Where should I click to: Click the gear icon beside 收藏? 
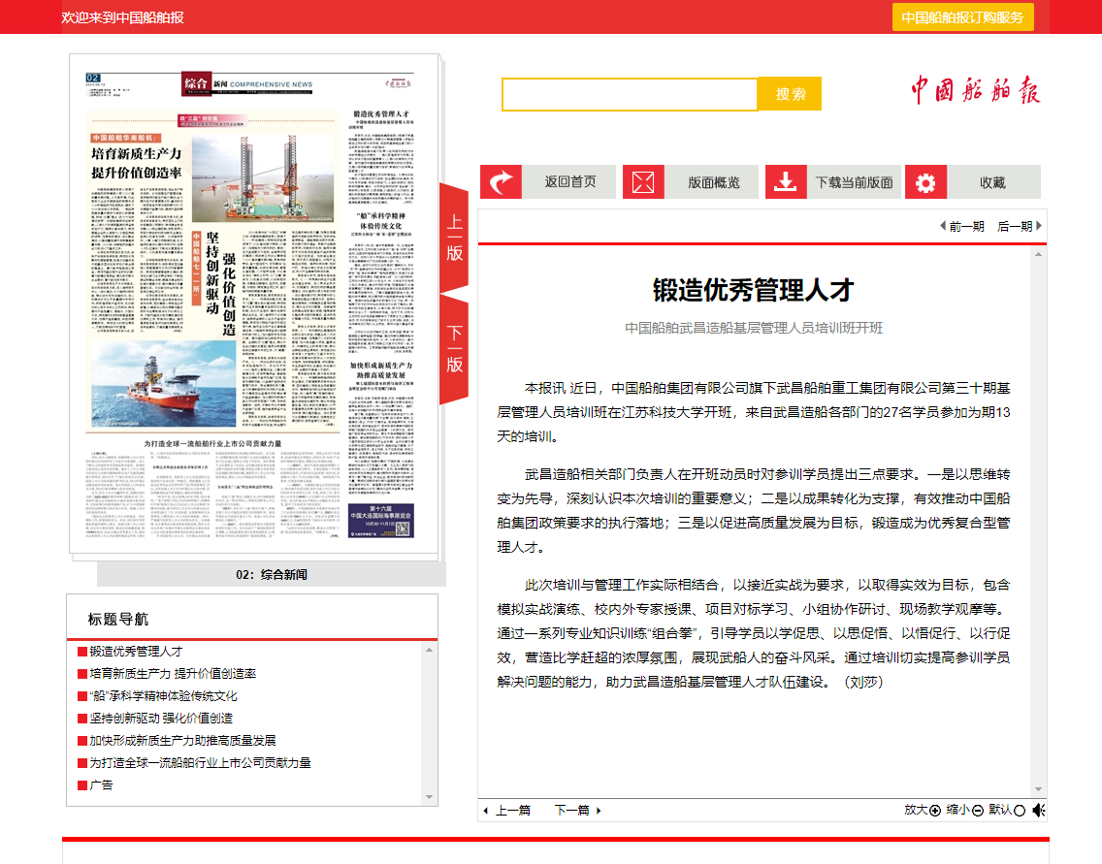click(926, 182)
